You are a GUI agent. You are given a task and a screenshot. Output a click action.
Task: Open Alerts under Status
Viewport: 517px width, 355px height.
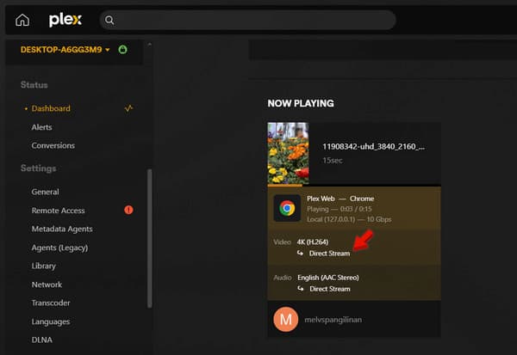point(41,127)
